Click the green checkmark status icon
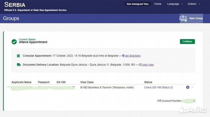The height and width of the screenshot is (117, 210). tap(14, 42)
